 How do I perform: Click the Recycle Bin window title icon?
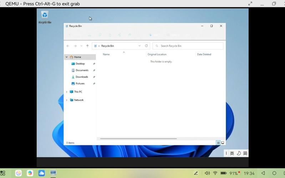[67, 26]
